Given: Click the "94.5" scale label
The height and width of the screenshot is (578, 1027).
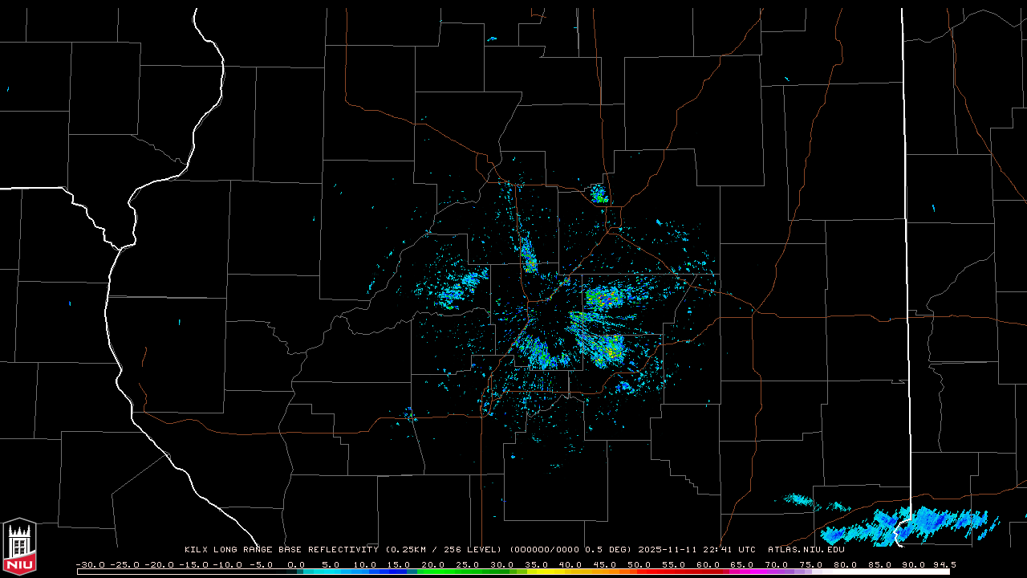Looking at the screenshot, I should 944,564.
